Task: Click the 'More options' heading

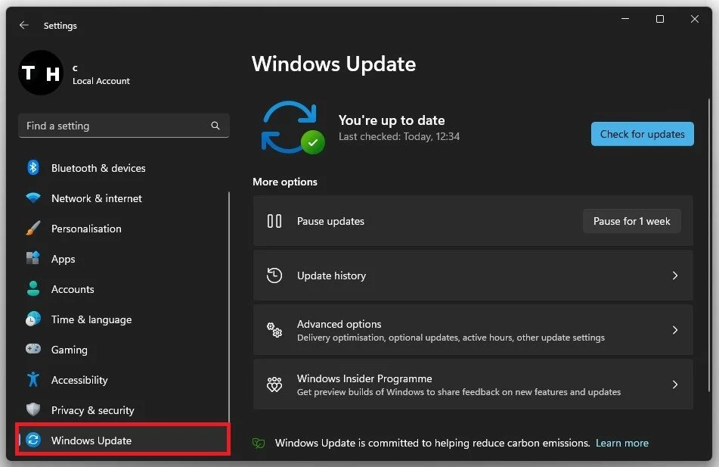Action: pos(285,182)
